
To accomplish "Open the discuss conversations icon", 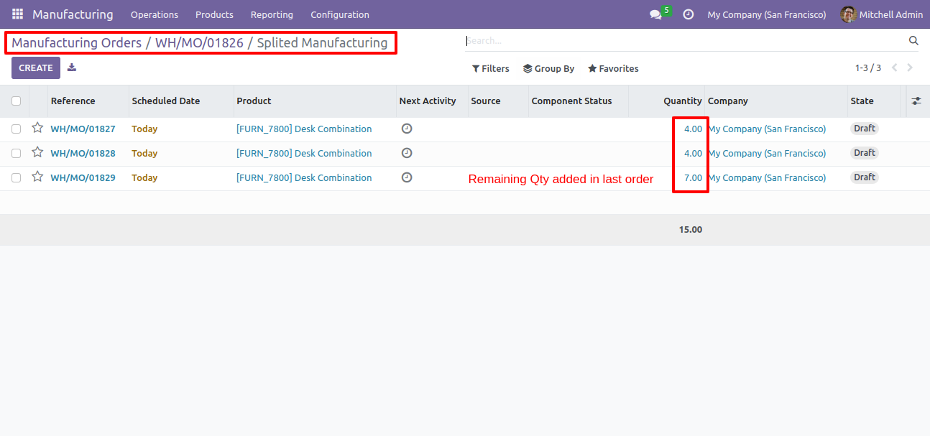I will click(x=655, y=14).
